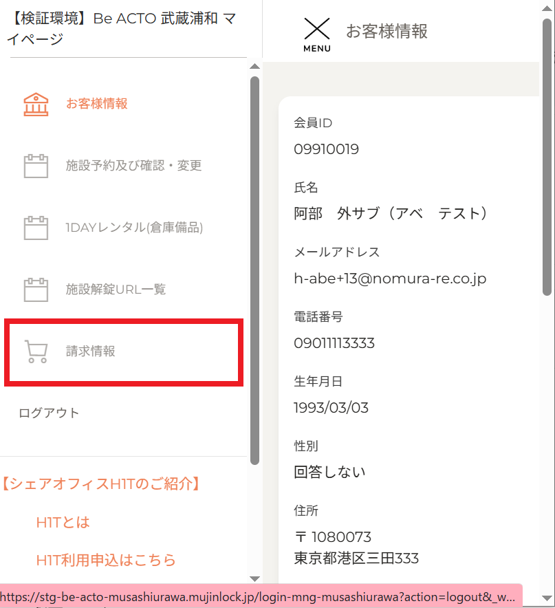Click the sidebar scrollbar down arrow
The width and height of the screenshot is (555, 608).
254,578
